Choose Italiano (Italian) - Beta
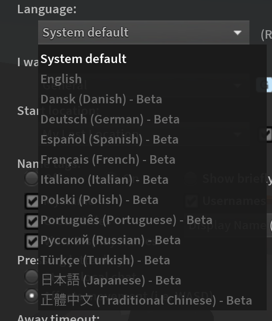The height and width of the screenshot is (321, 272). click(152, 180)
